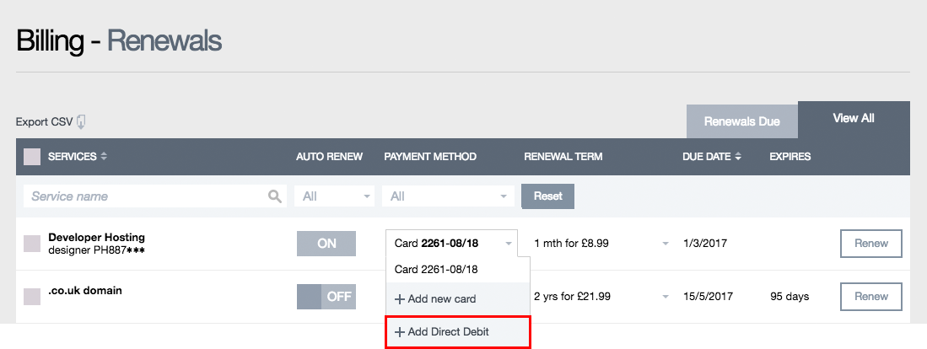Check the select-all services checkbox in header
Screen dimensions: 927x349
pyautogui.click(x=32, y=157)
